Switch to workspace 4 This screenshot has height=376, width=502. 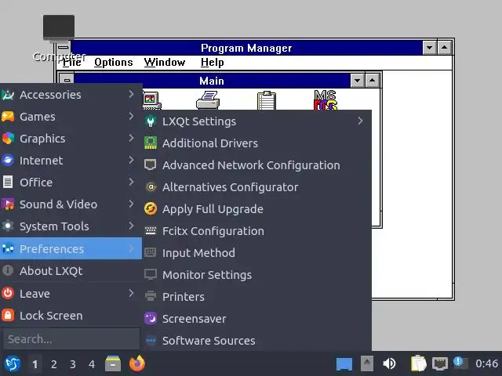pos(92,364)
